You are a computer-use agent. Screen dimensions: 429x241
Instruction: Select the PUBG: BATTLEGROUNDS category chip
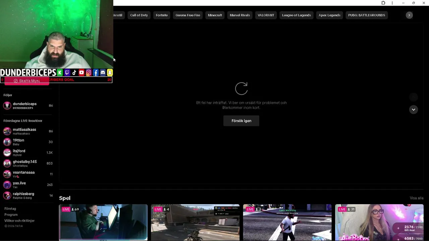[x=367, y=15]
